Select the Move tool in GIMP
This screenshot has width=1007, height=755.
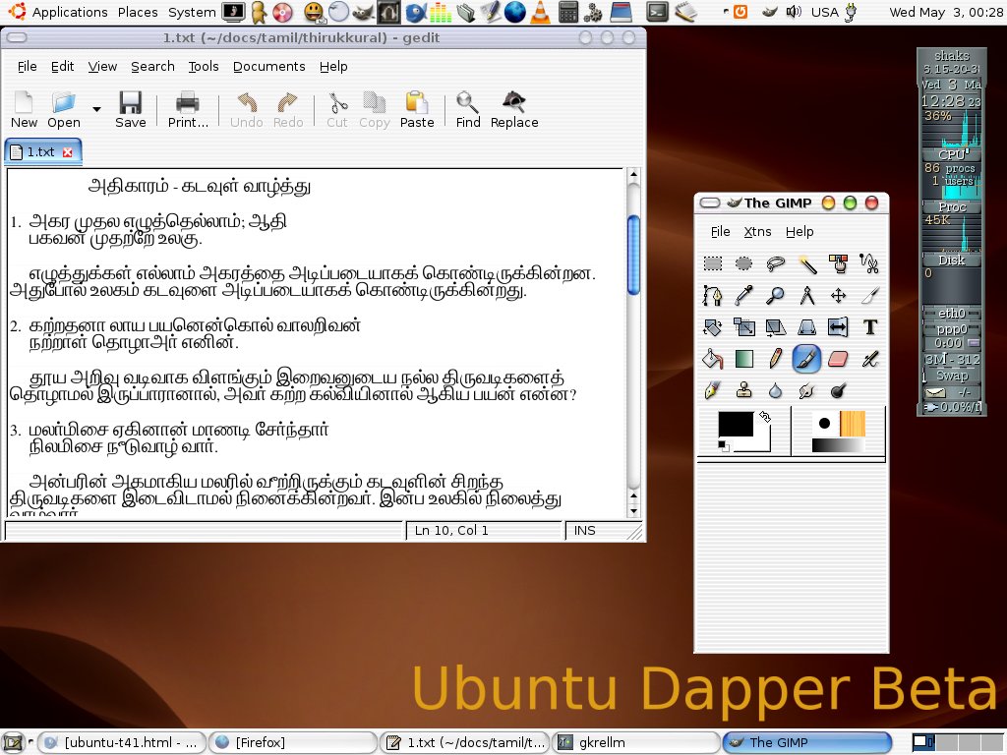pyautogui.click(x=838, y=295)
